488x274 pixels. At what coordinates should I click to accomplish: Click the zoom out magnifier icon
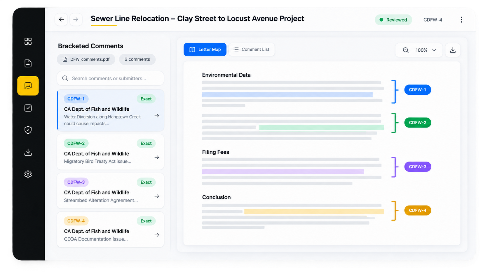406,50
